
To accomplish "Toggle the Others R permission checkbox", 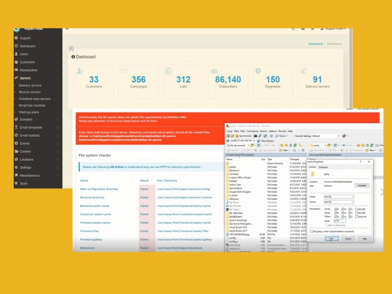I will pyautogui.click(x=336, y=216).
